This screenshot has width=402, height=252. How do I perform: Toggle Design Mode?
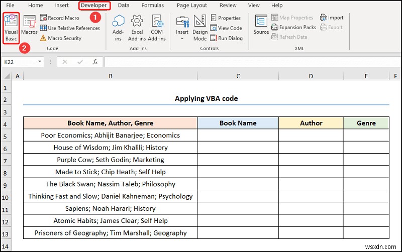point(200,28)
